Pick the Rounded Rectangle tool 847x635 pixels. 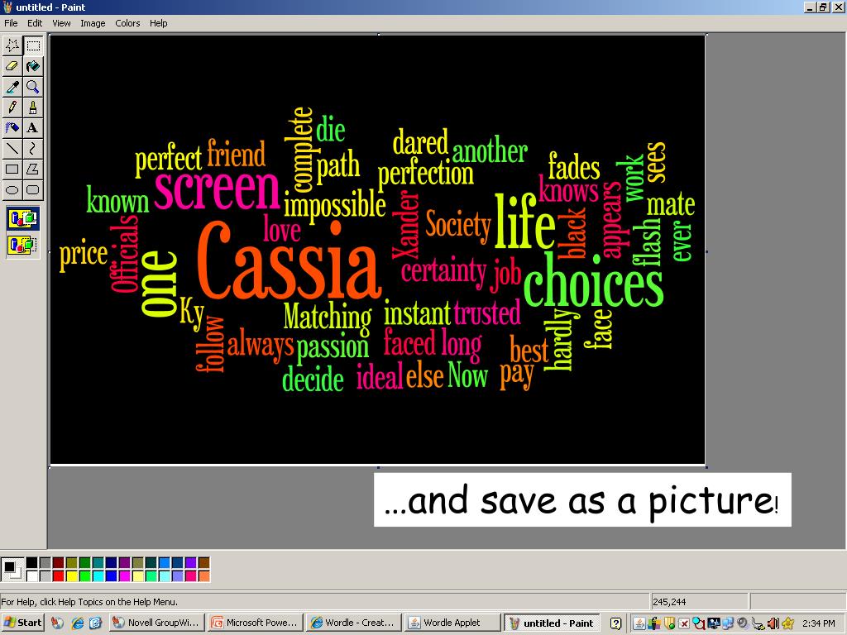33,189
